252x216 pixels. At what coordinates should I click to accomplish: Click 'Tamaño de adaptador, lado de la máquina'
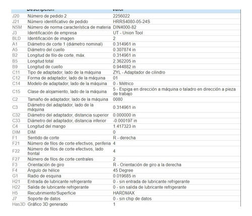pos(68,99)
